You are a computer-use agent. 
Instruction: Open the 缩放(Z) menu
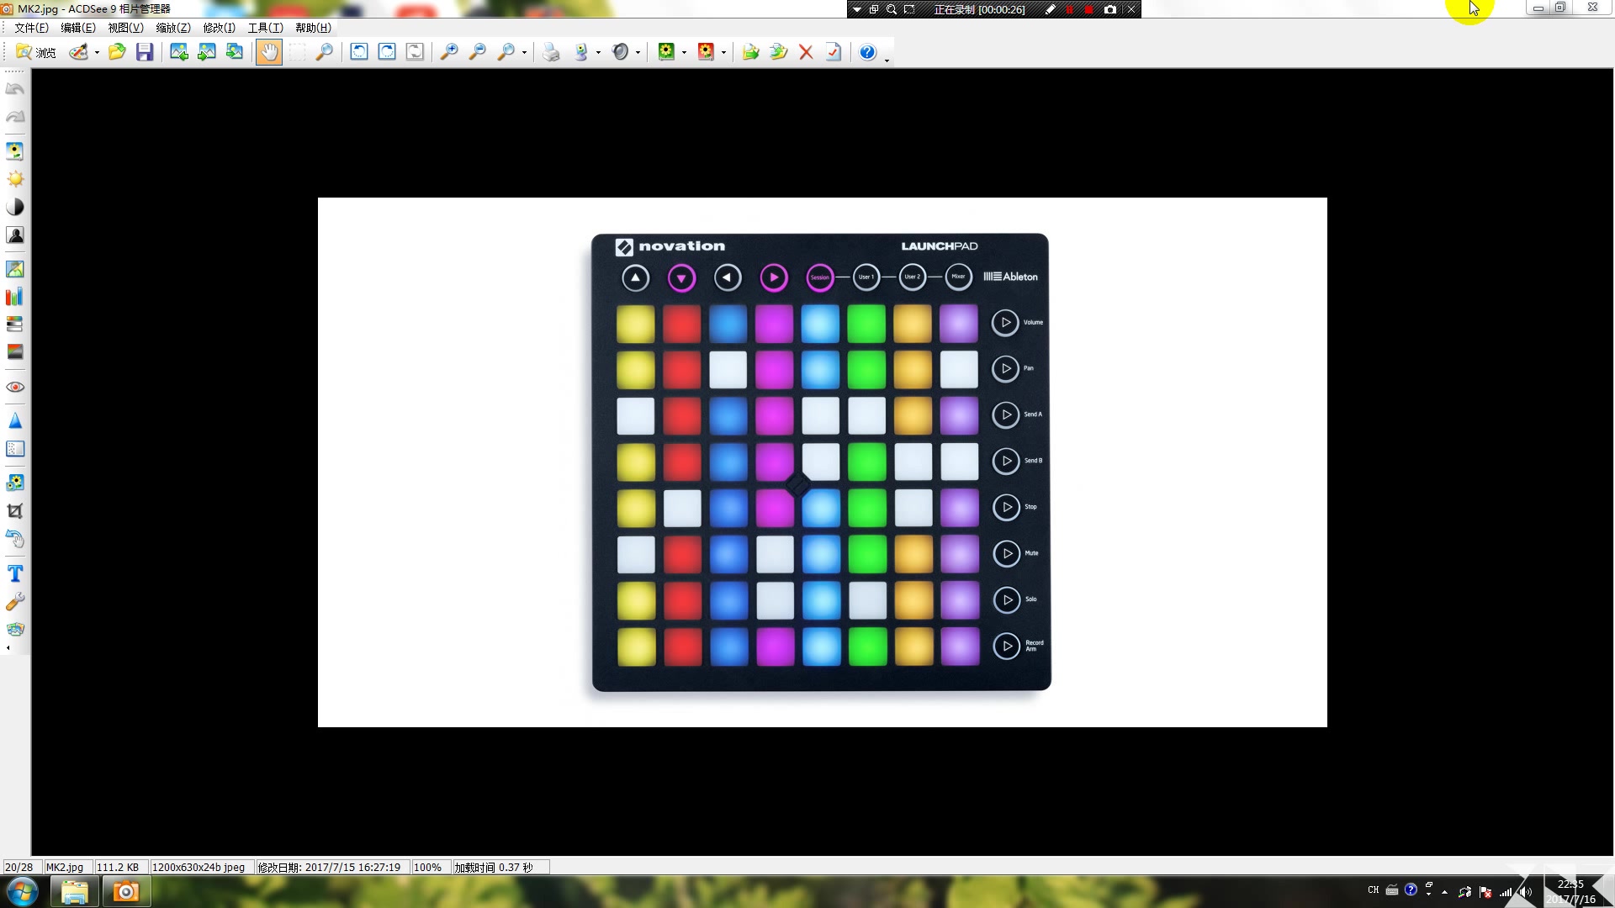pyautogui.click(x=173, y=28)
